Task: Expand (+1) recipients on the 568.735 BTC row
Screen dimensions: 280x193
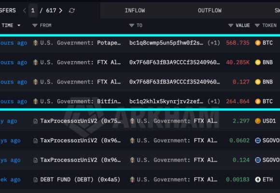Action: click(213, 43)
